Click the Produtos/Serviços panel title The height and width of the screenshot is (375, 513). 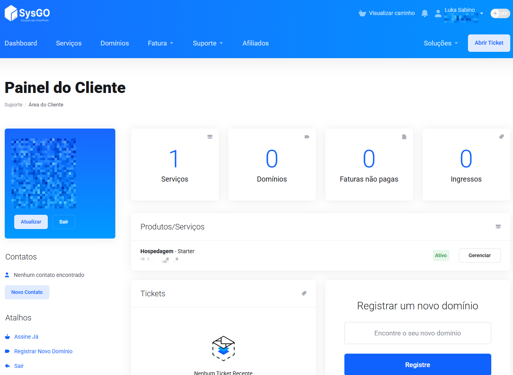(173, 227)
